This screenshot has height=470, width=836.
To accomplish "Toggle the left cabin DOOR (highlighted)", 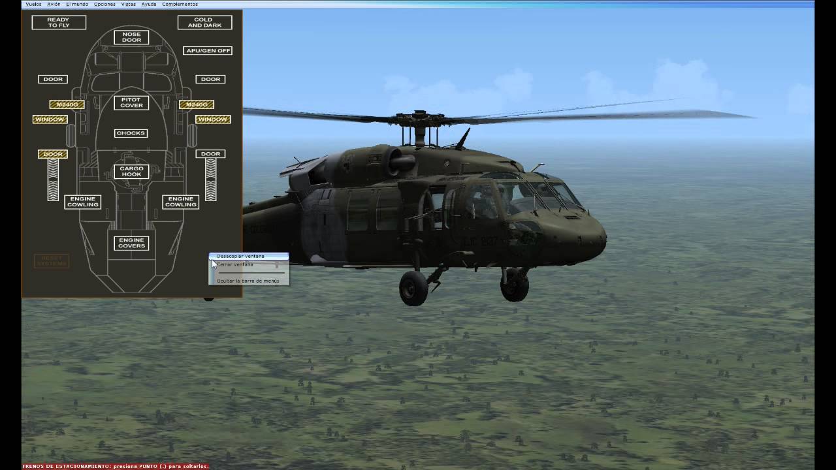I will tap(53, 154).
